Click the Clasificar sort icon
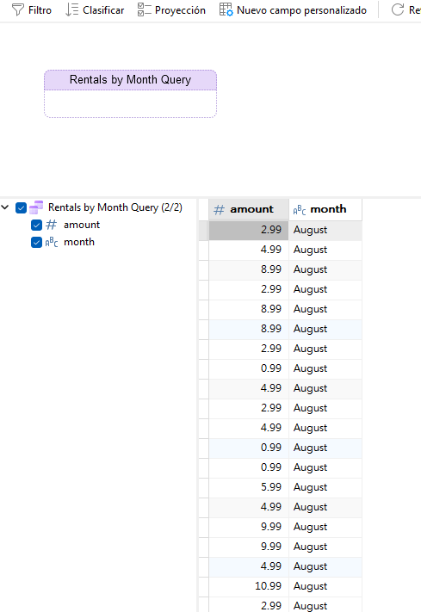421x612 pixels. pyautogui.click(x=71, y=9)
